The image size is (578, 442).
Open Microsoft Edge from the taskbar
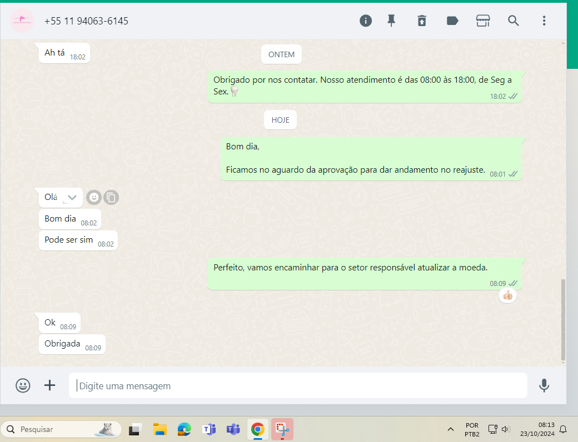pos(185,429)
